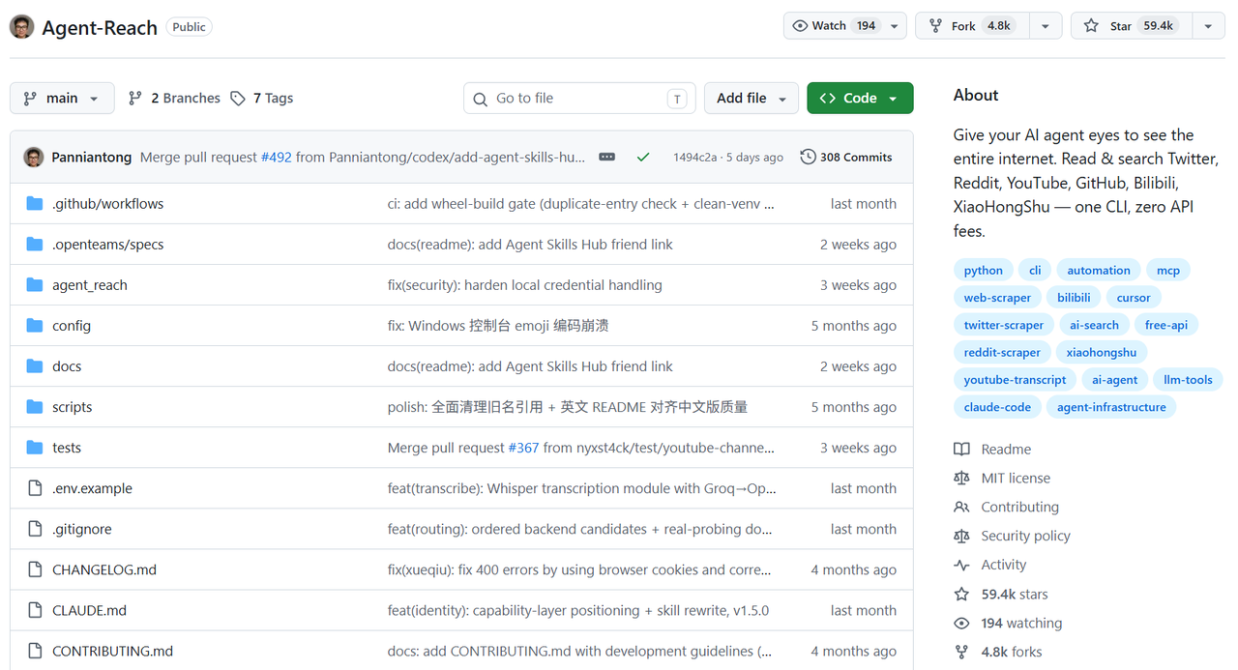Select the cursor topic tag

[x=1134, y=297]
